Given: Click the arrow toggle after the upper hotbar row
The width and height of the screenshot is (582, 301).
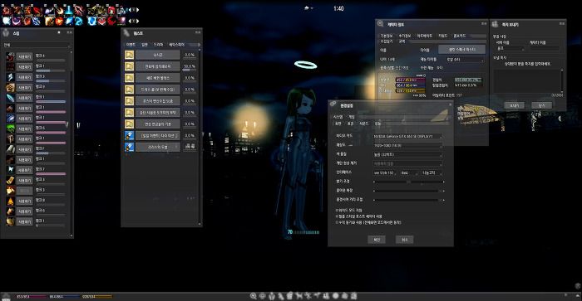Looking at the screenshot, I should click(134, 10).
